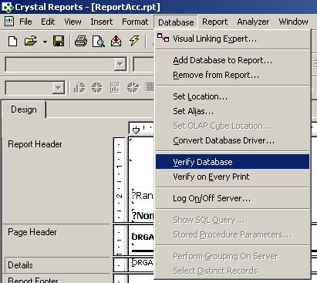Click the New report icon

(x=12, y=41)
